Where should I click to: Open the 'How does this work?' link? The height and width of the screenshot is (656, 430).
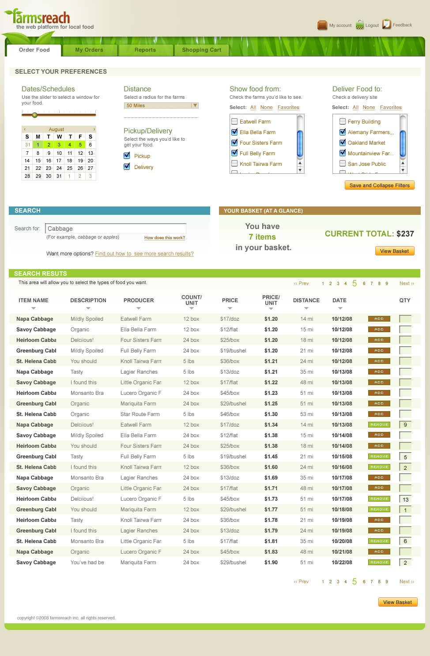(x=164, y=238)
